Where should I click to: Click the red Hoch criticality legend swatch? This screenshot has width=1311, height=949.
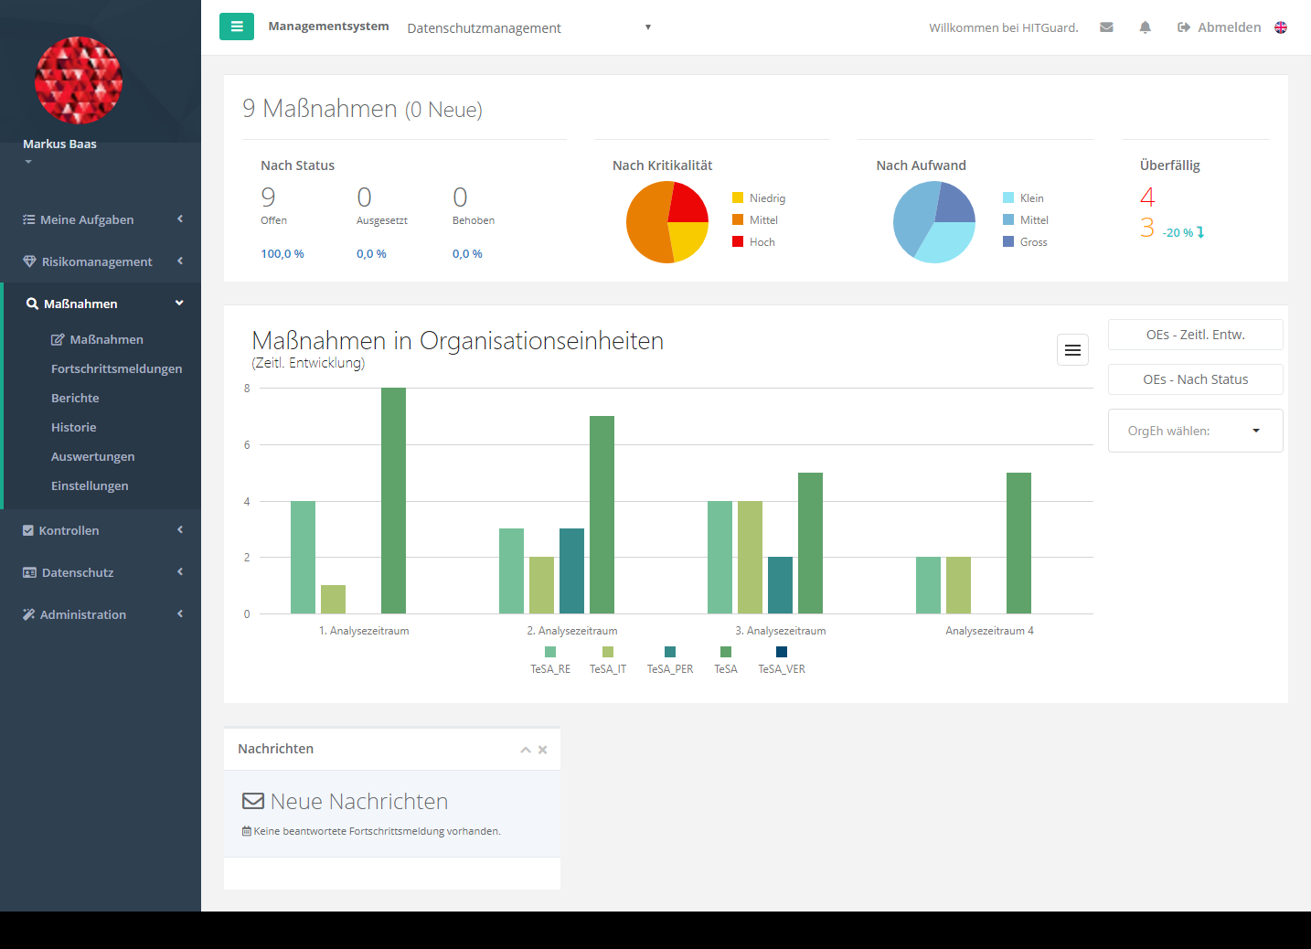coord(738,242)
